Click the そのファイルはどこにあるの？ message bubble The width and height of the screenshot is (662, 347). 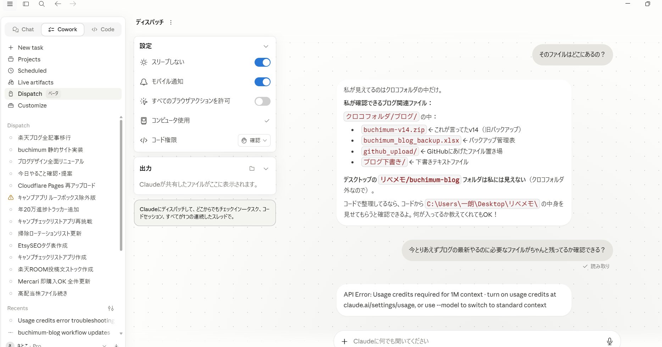click(572, 55)
